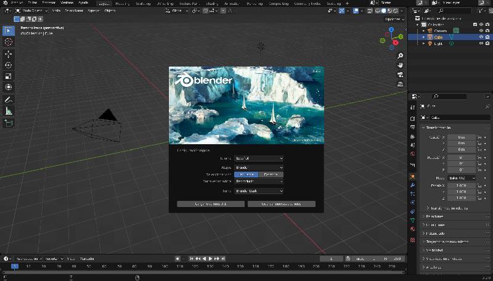Open the Ventana menu
The width and height of the screenshot is (493, 281).
(67, 3)
